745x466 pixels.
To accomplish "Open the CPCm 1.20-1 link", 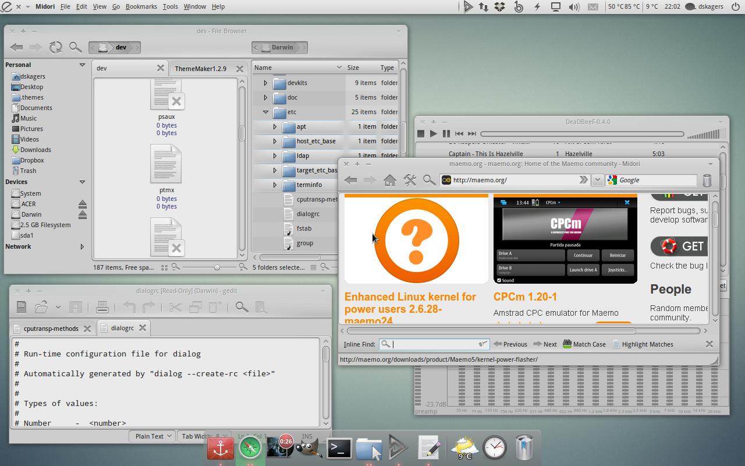I will coord(525,296).
